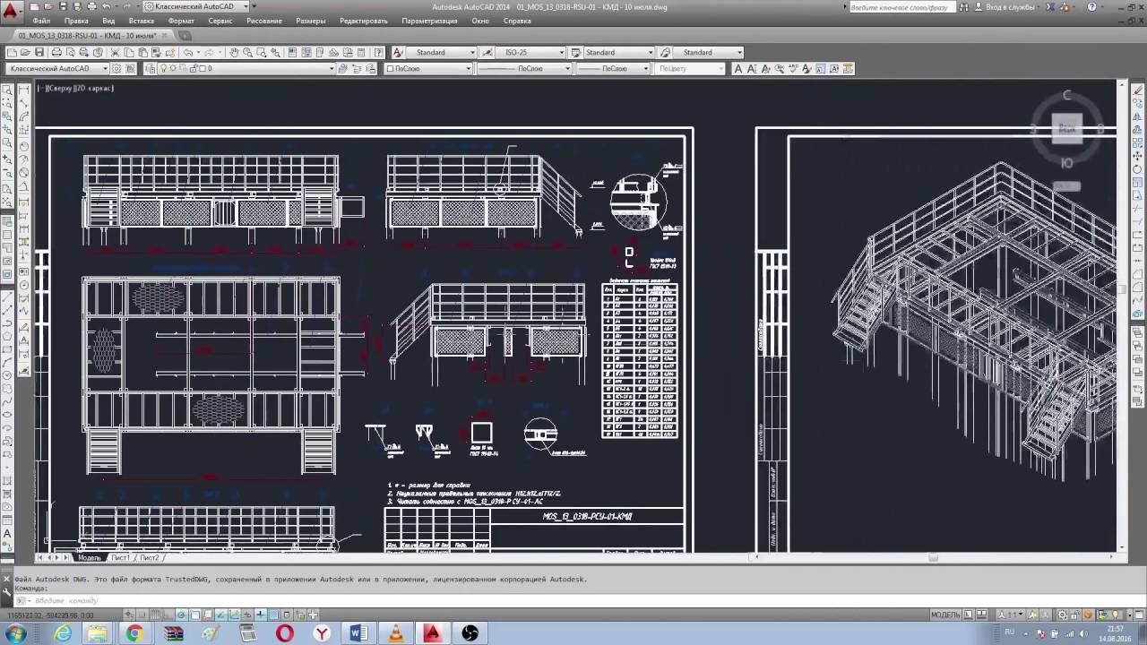1147x645 pixels.
Task: Switch to the AutoCAD taskbar button
Action: [432, 633]
